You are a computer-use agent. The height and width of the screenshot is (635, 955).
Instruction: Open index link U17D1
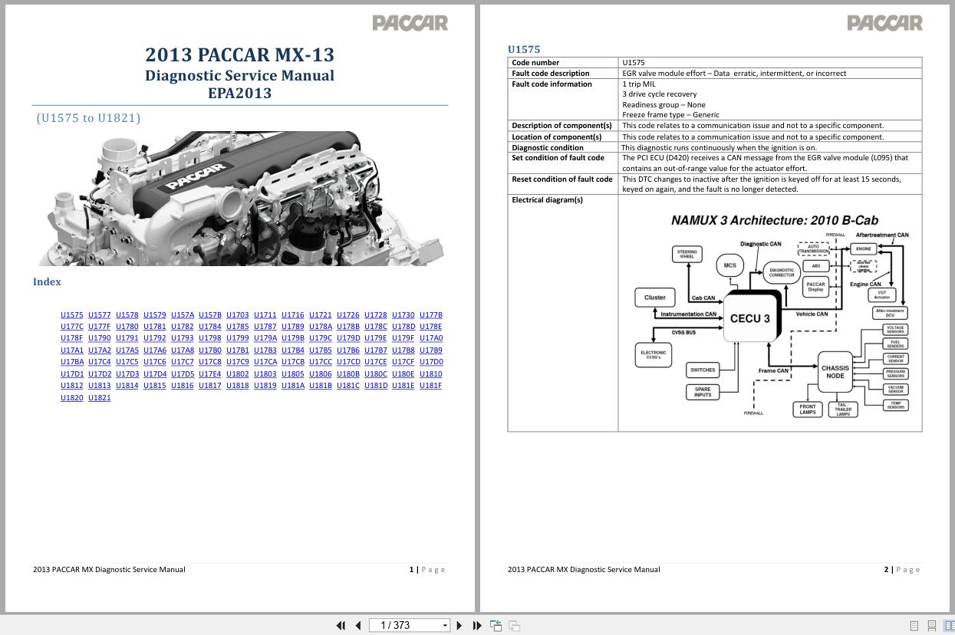[72, 373]
